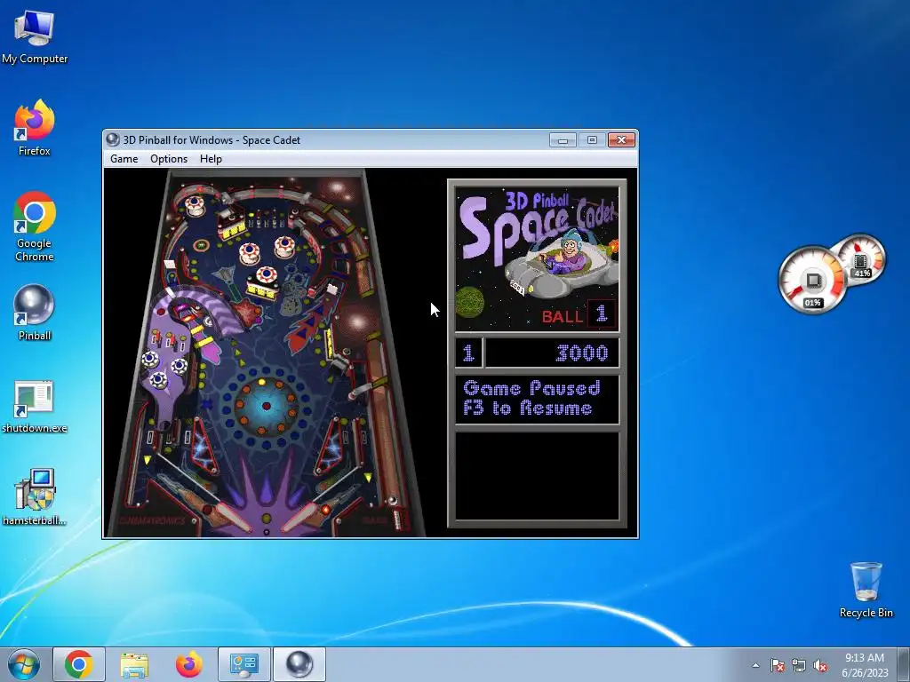910x682 pixels.
Task: Click Chrome in the taskbar
Action: pyautogui.click(x=79, y=664)
